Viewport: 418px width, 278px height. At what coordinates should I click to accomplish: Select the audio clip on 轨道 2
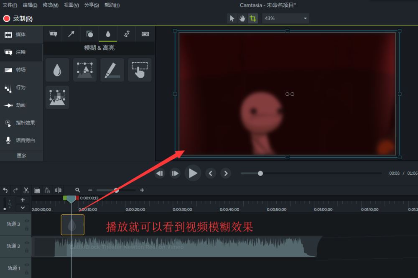point(176,247)
